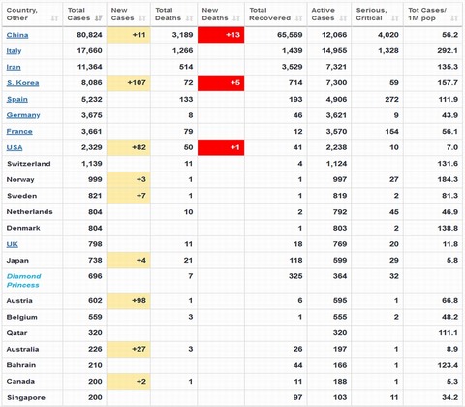Screen dimensions: 465x407
Task: Open the S. Korea country link
Action: [x=22, y=83]
